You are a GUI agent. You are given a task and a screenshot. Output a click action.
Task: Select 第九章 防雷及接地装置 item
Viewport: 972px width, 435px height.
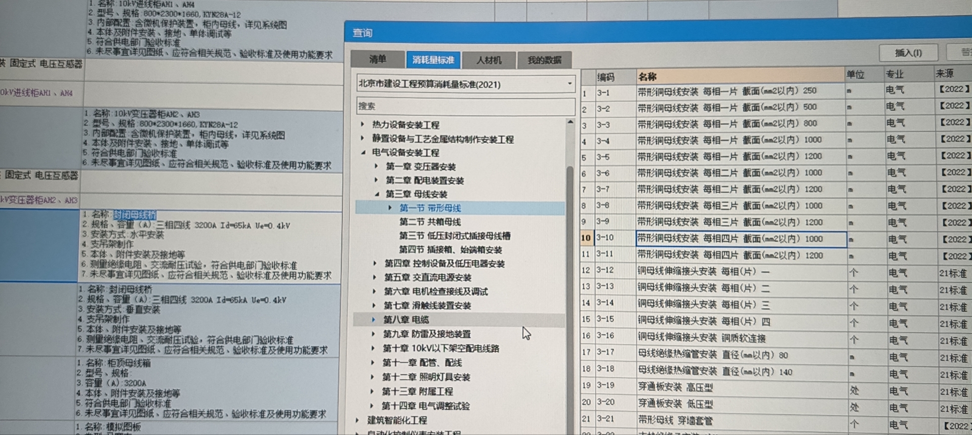[427, 334]
